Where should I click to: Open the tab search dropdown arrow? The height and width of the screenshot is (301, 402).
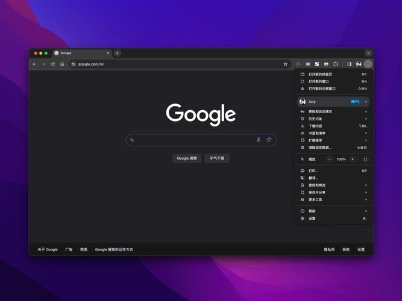(368, 53)
